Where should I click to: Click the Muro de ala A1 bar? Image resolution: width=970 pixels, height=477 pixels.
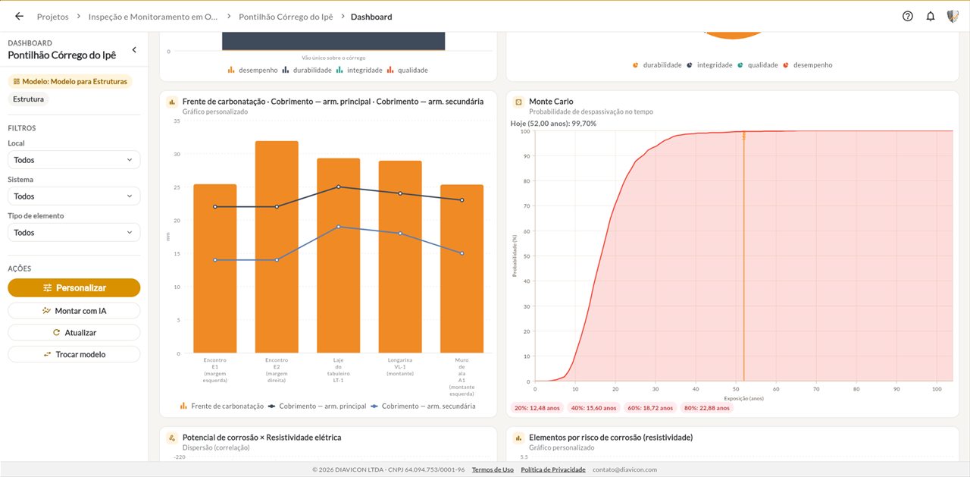[462, 269]
